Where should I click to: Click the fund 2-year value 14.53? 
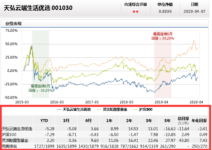133,129
